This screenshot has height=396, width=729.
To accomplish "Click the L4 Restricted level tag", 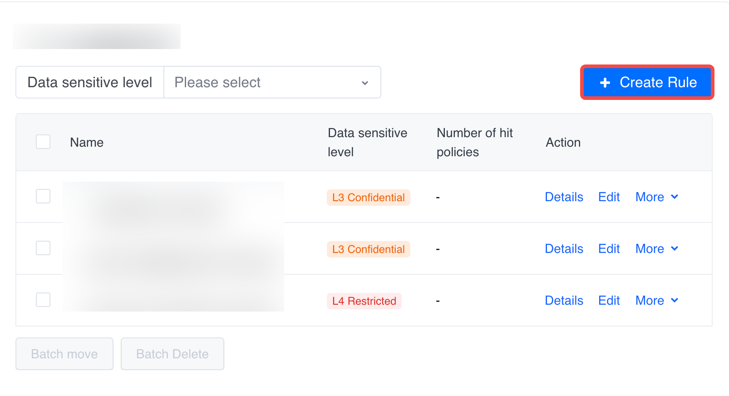I will point(364,301).
